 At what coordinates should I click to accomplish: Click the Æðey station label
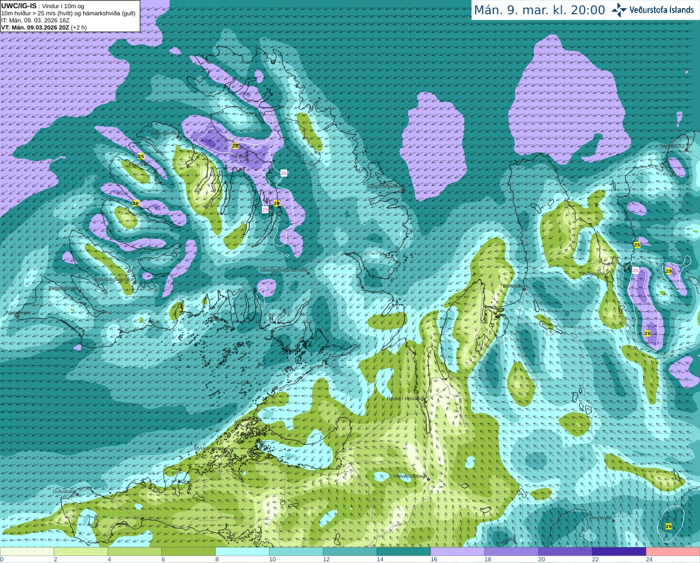[x=240, y=156]
